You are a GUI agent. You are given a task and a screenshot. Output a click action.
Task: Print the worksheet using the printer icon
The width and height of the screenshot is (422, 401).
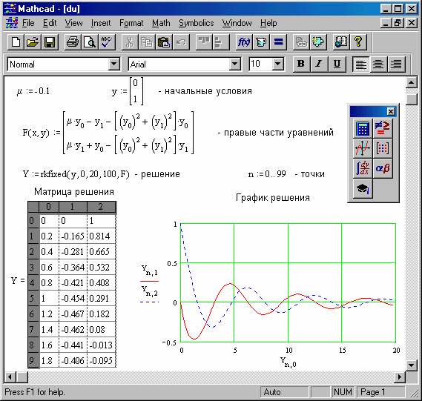73,42
